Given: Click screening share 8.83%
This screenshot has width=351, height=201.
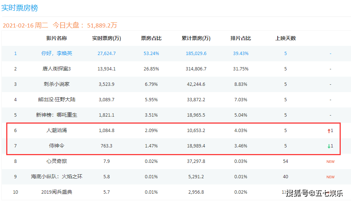Looking at the screenshot, I should (x=241, y=84).
